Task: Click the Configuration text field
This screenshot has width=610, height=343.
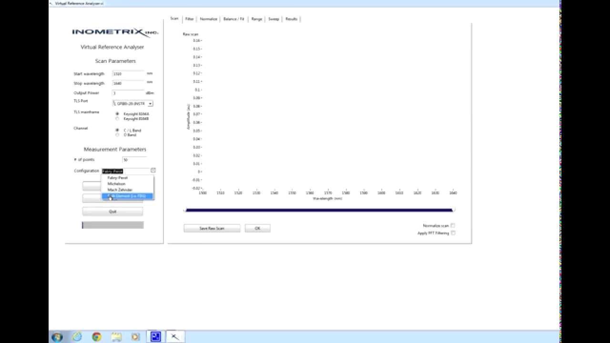Action: tap(126, 171)
